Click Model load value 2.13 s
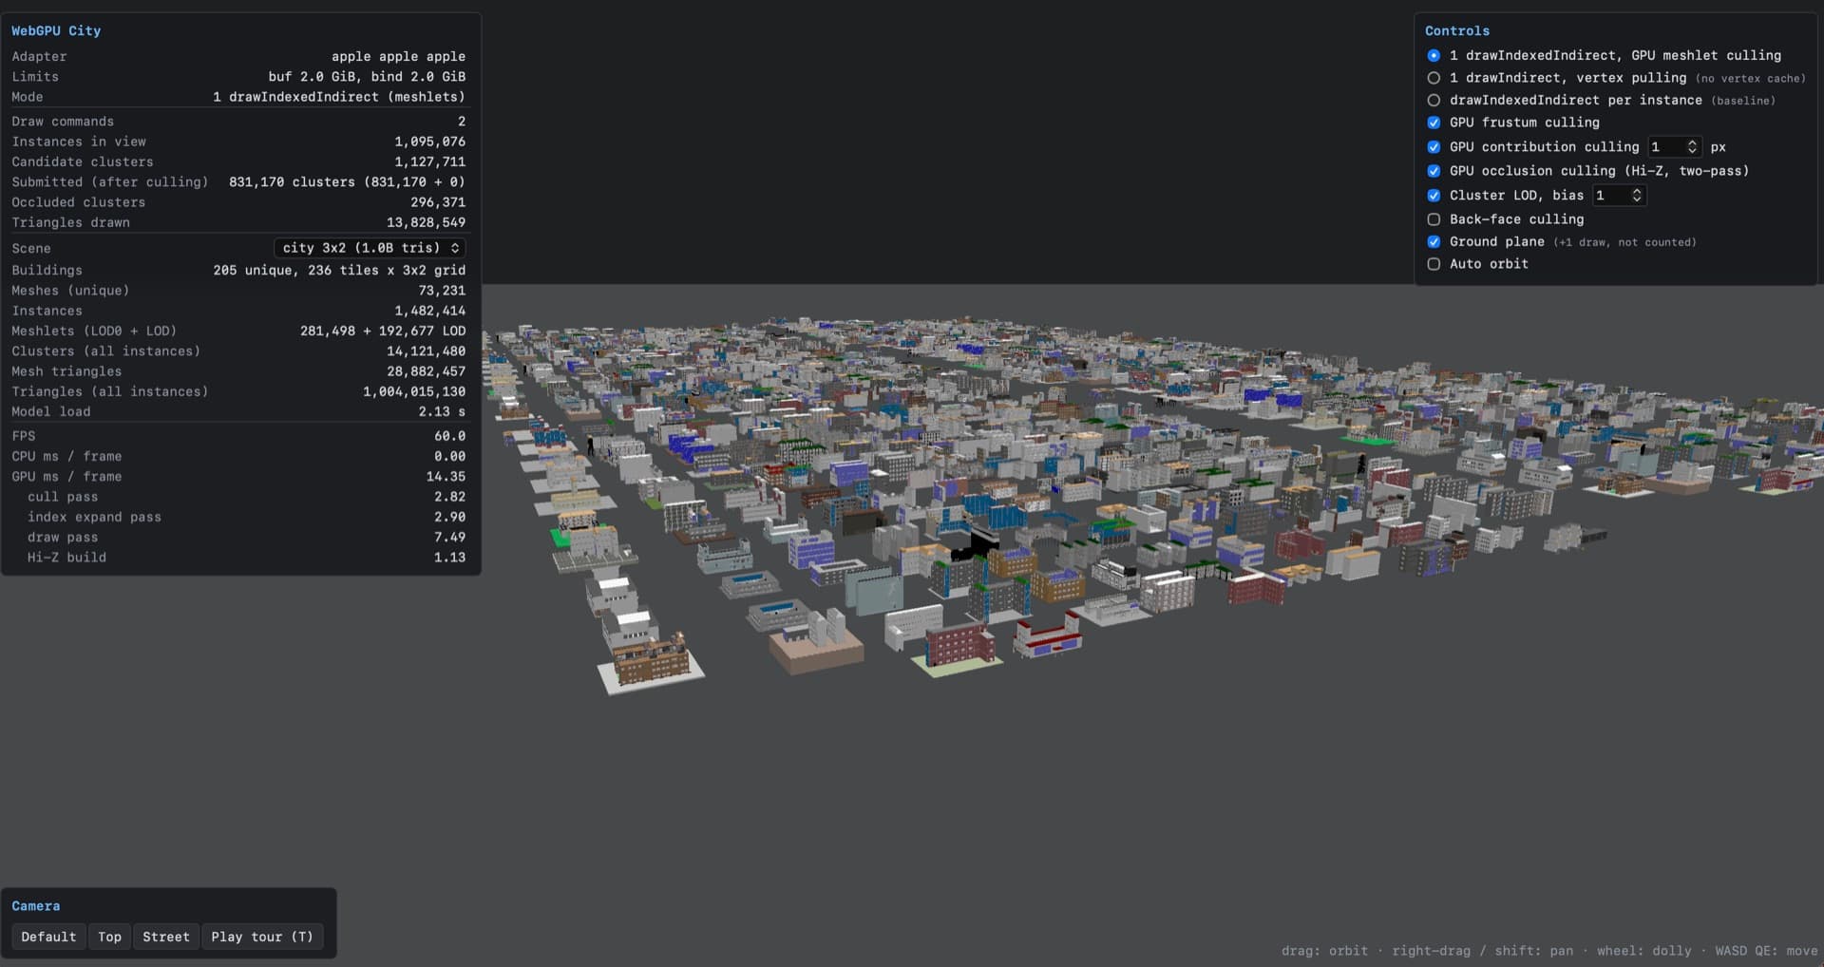This screenshot has width=1824, height=967. point(442,411)
